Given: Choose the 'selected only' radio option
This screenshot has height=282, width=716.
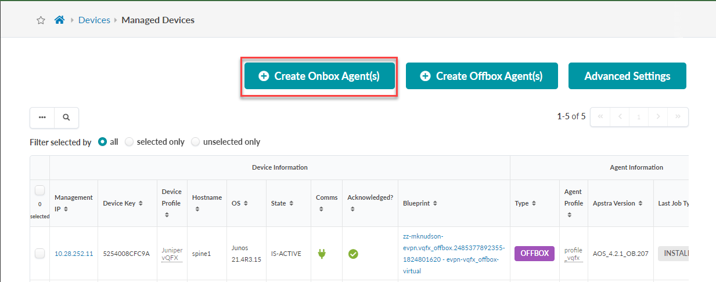Looking at the screenshot, I should click(x=129, y=142).
